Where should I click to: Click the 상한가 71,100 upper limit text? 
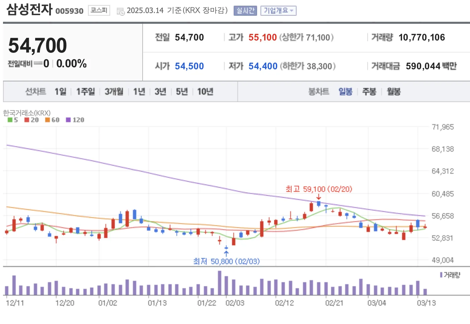306,37
